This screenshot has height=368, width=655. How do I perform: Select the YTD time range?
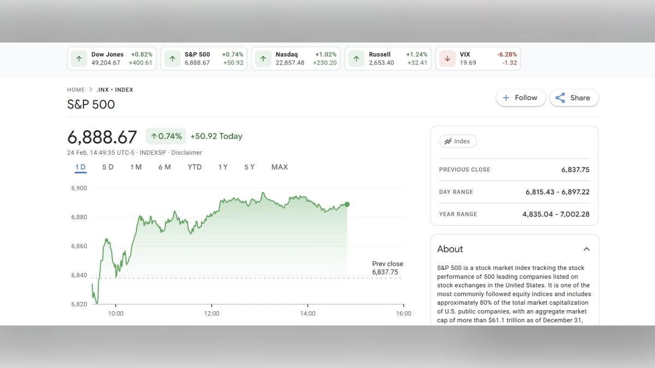coord(194,167)
